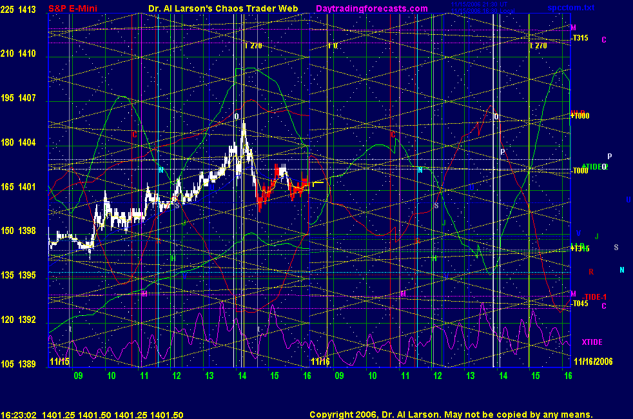
Task: Click the "+T315" line label
Action: pyautogui.click(x=580, y=249)
